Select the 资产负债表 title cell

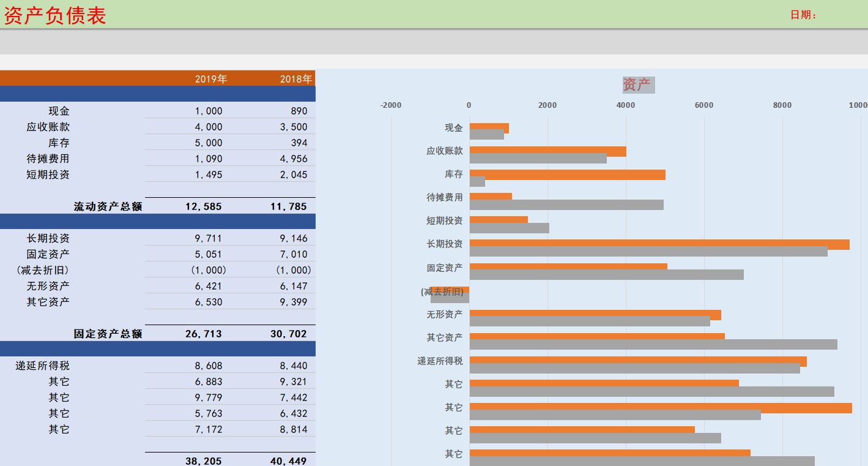point(55,15)
